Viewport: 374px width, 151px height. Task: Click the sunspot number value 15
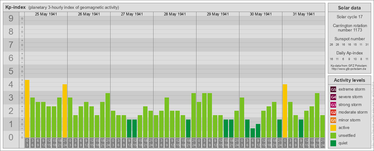(x=355, y=45)
